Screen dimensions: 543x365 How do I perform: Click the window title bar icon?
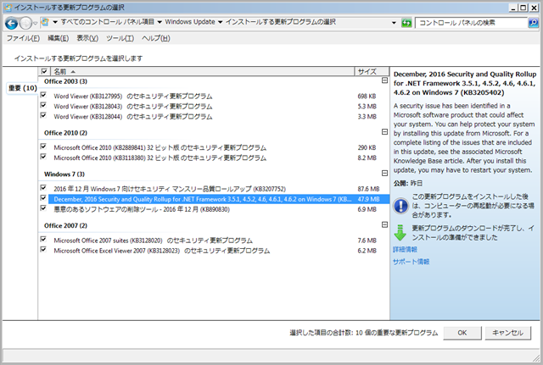pos(8,8)
